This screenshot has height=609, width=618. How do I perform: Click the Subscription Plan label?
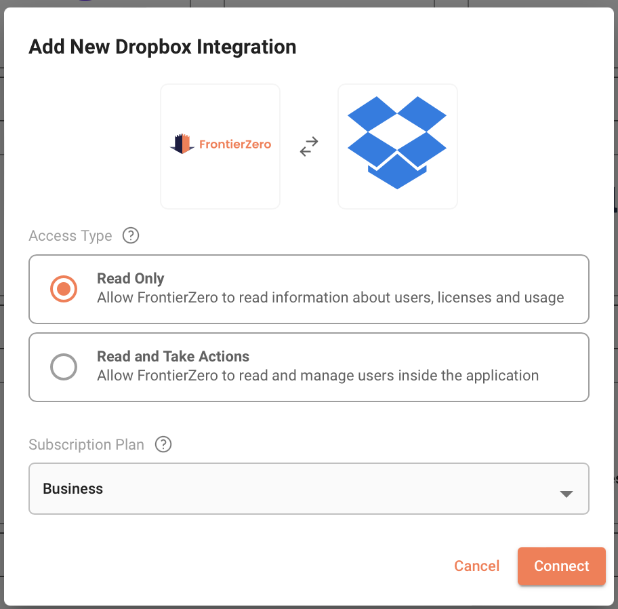(86, 445)
